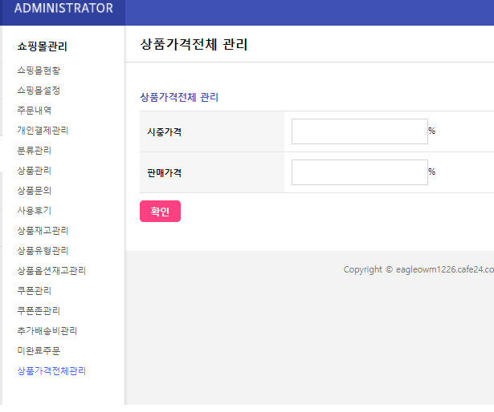Open 상품관리 in the side menu

(35, 171)
